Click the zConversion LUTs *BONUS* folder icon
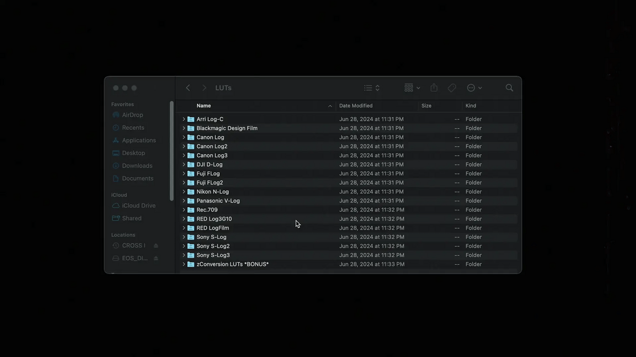The width and height of the screenshot is (636, 357). pyautogui.click(x=191, y=264)
